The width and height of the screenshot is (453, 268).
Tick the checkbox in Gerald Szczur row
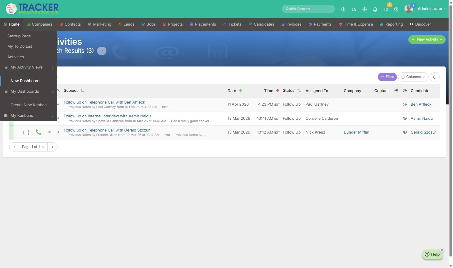click(x=26, y=132)
